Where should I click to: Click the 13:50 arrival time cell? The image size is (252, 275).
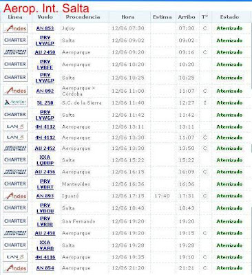click(x=187, y=148)
